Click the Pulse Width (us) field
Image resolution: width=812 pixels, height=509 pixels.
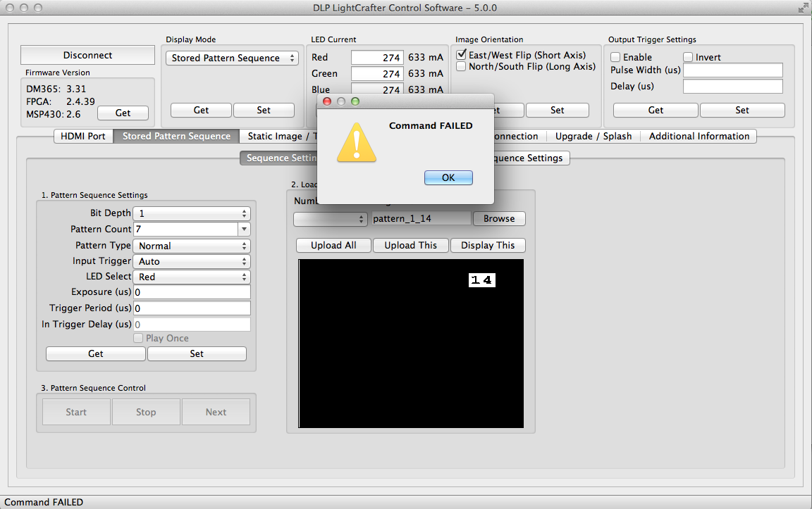pyautogui.click(x=733, y=70)
